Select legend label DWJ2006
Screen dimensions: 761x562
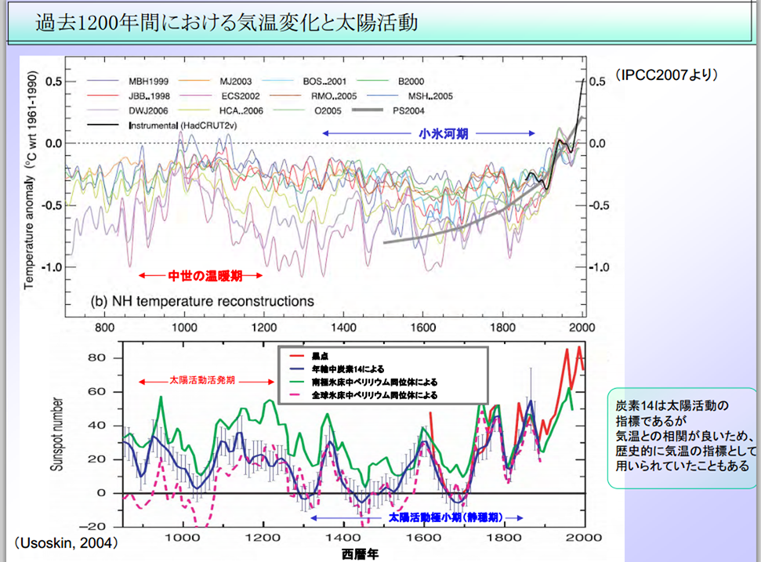click(x=148, y=111)
